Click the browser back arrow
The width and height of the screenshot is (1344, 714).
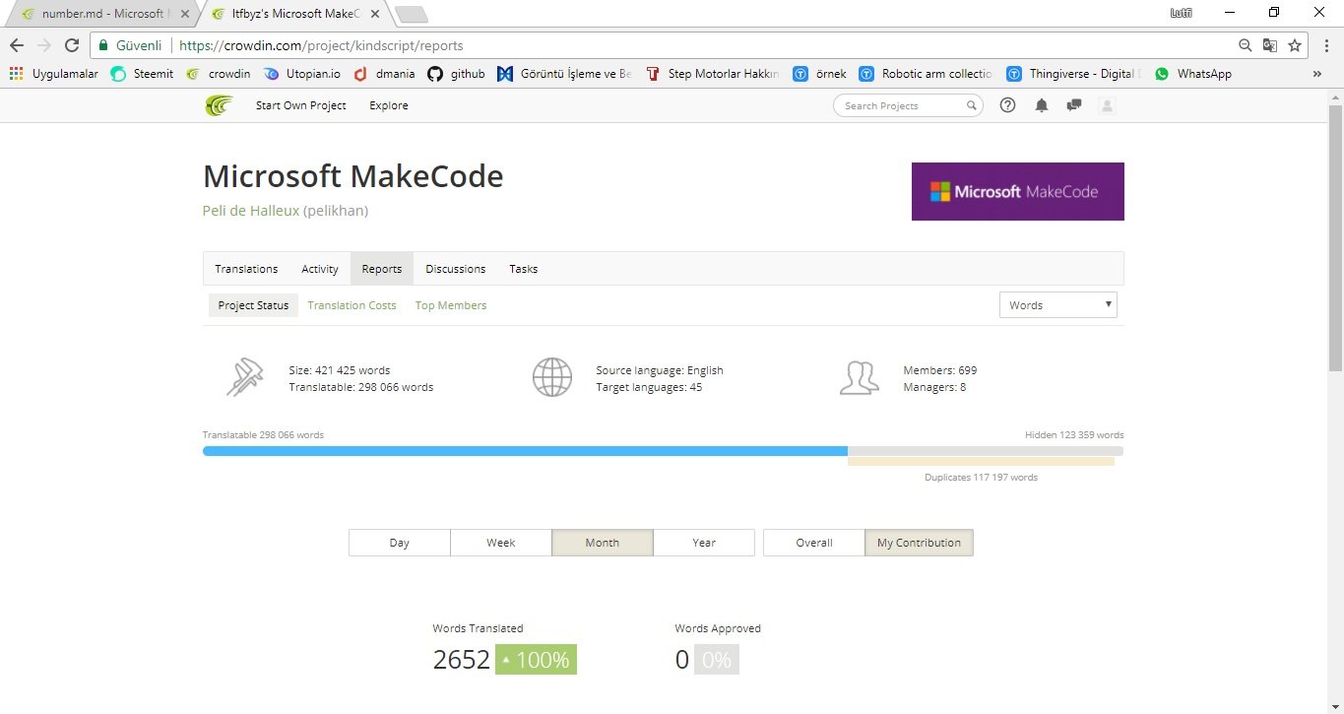pos(16,45)
